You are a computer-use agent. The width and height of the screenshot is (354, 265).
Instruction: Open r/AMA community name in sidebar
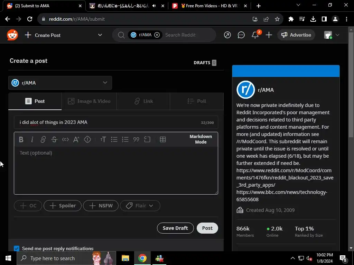266,90
